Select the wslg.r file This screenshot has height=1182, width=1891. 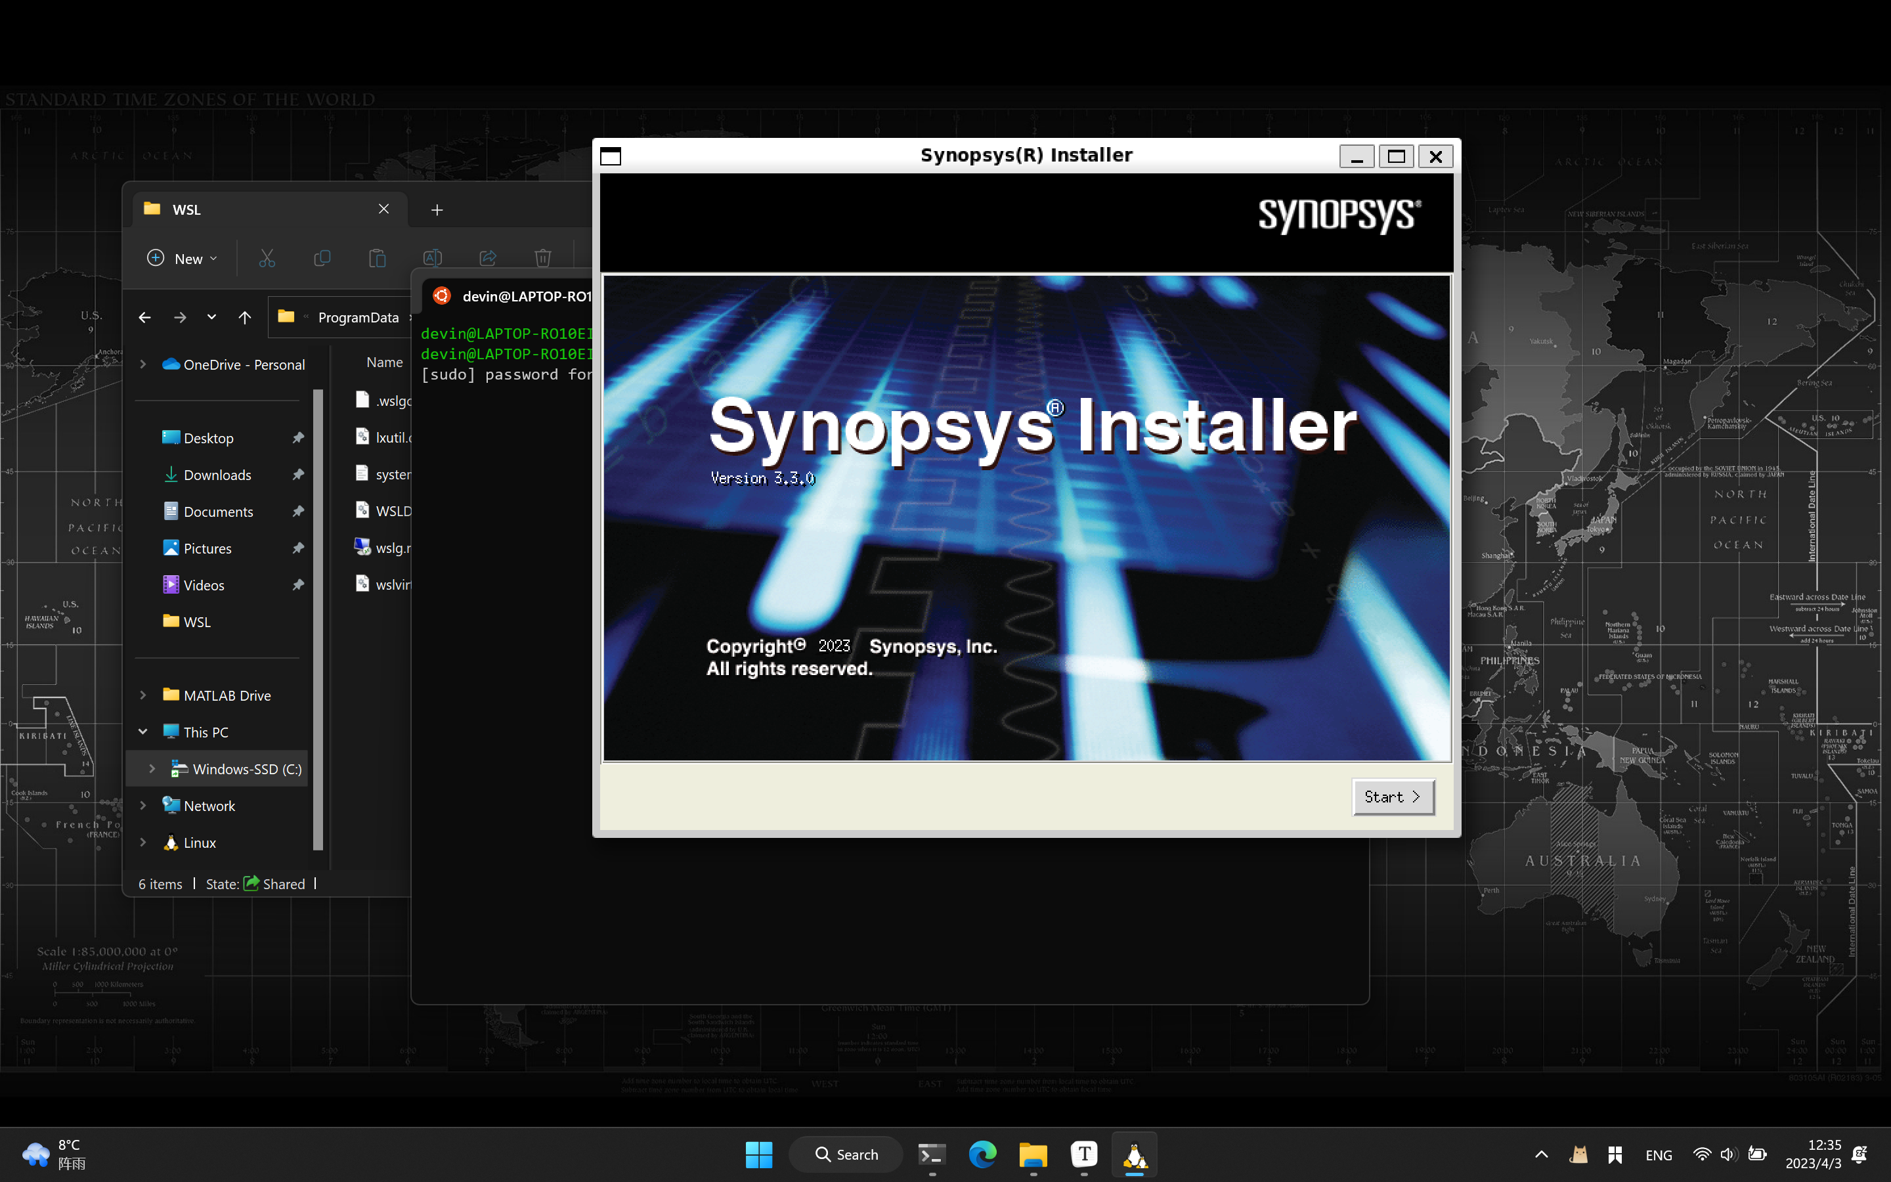click(x=382, y=547)
